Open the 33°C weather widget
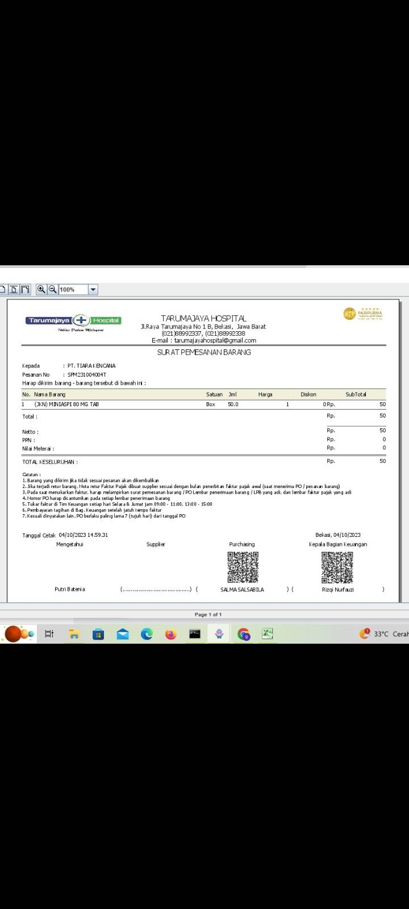The image size is (409, 909). [x=384, y=633]
